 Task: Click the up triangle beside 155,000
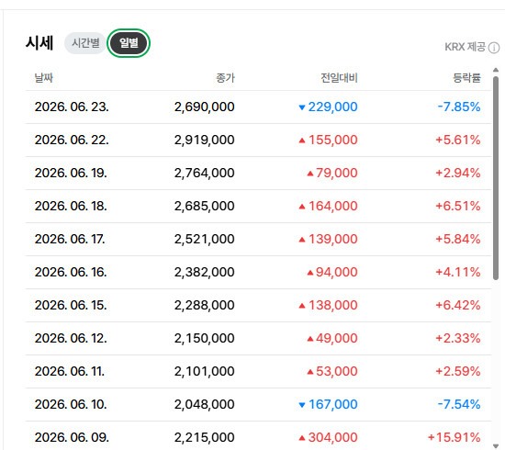pos(302,141)
